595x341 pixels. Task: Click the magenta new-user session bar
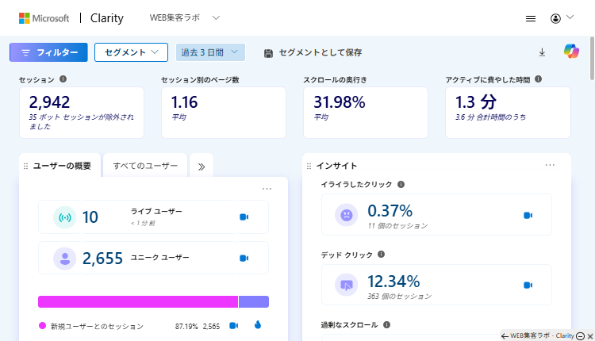tap(138, 301)
